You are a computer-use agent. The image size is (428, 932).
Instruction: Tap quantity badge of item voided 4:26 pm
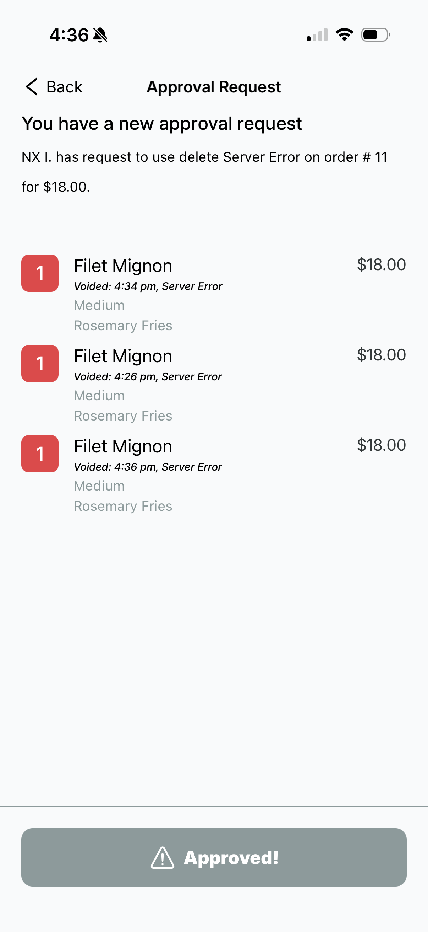[40, 363]
